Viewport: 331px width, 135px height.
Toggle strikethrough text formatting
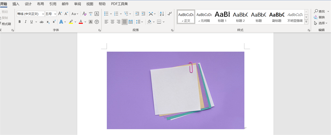41,22
